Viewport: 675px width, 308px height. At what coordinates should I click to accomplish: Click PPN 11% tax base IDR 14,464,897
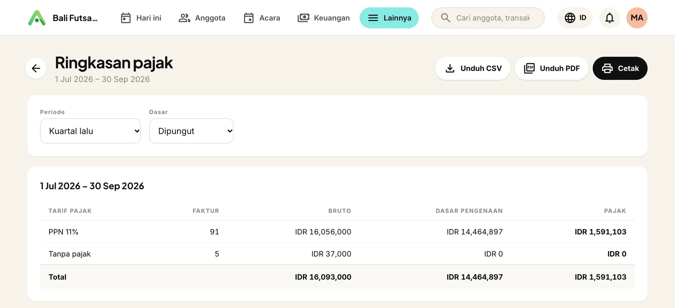(475, 232)
